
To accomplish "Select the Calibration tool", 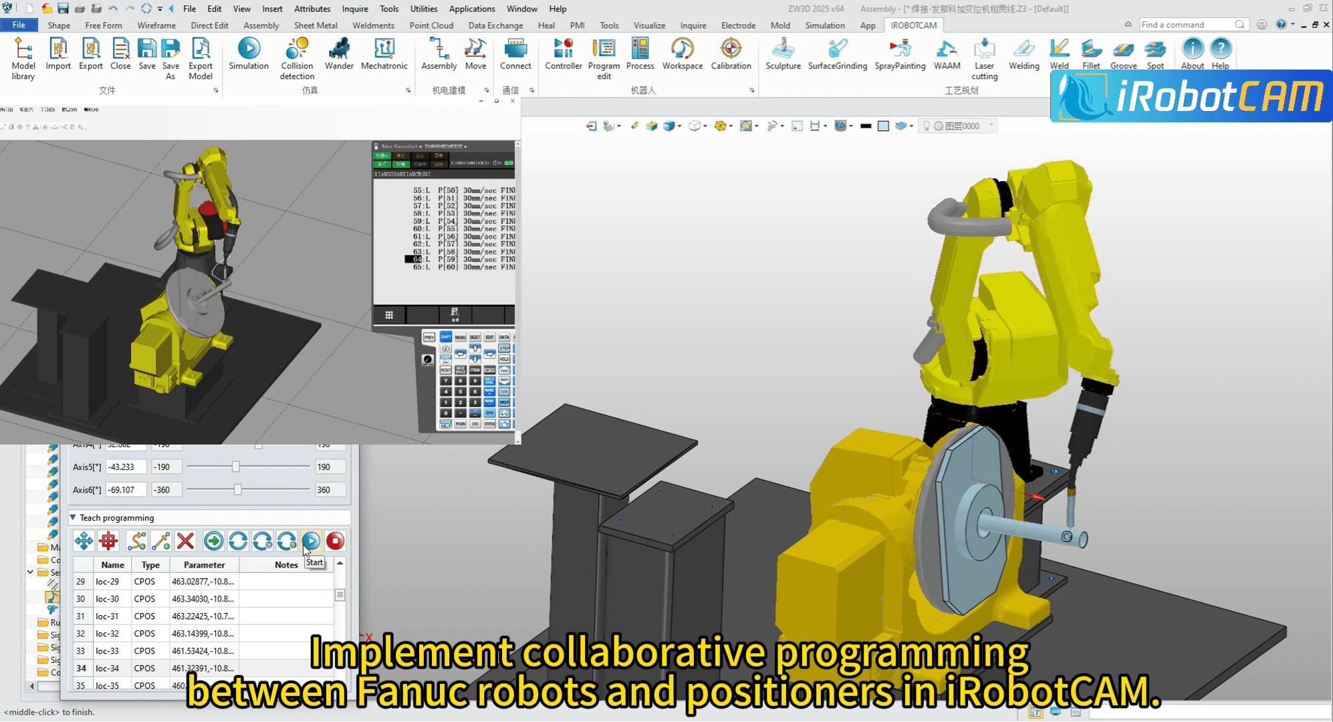I will [731, 57].
